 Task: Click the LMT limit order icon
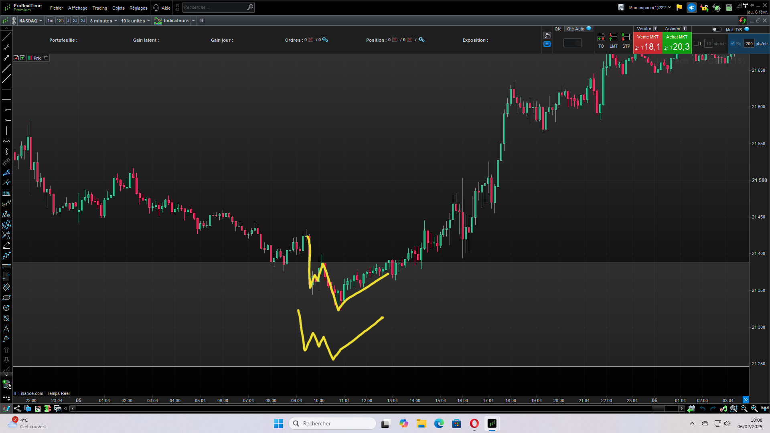pyautogui.click(x=613, y=37)
